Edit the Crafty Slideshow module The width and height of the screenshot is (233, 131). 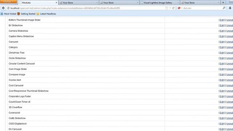click(x=222, y=118)
